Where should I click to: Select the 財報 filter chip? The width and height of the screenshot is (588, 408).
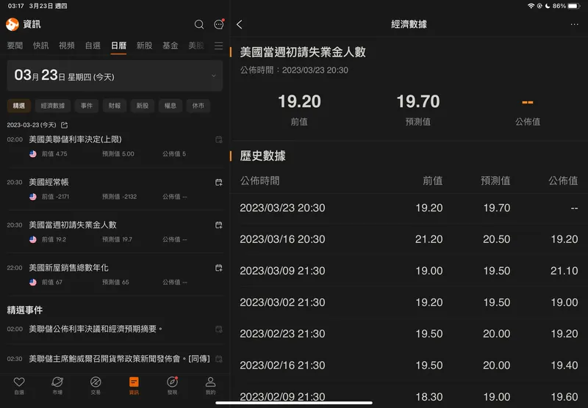pyautogui.click(x=115, y=106)
